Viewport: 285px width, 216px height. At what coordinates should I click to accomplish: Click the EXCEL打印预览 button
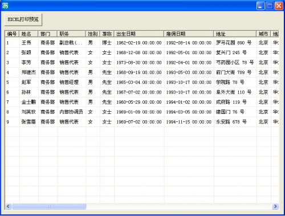pyautogui.click(x=23, y=19)
